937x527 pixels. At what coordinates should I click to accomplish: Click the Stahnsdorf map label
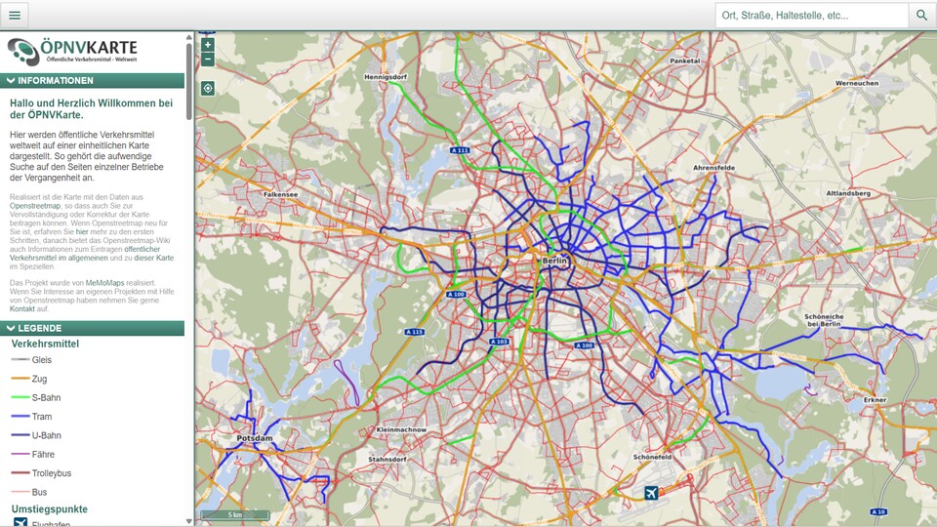click(387, 460)
